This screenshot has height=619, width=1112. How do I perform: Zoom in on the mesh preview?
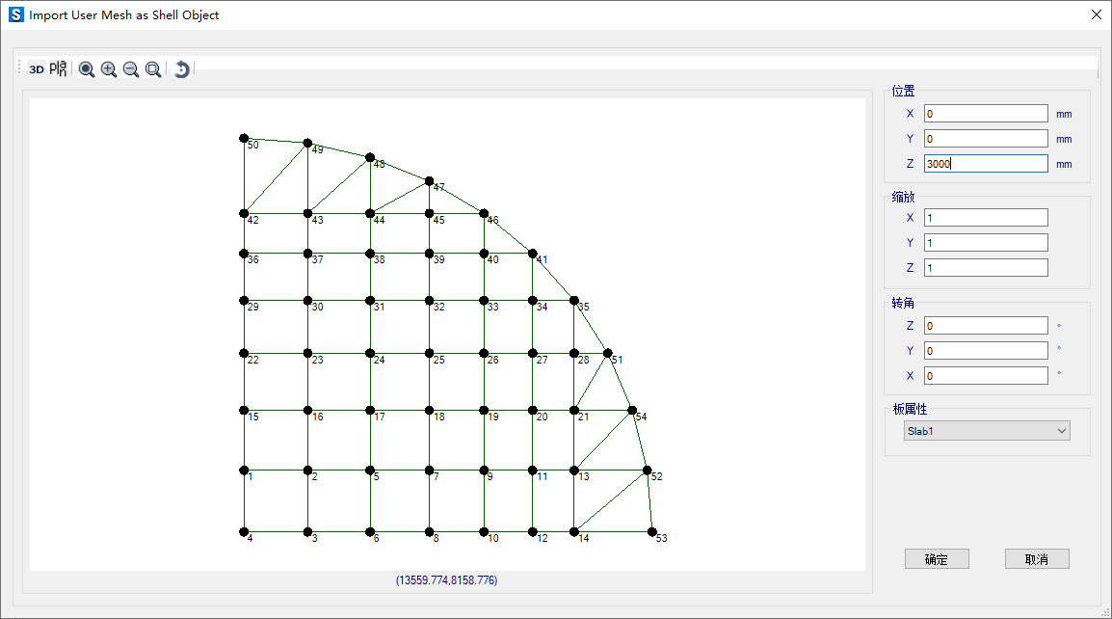tap(109, 69)
